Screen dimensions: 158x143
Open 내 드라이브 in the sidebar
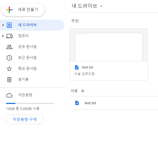click(x=27, y=25)
